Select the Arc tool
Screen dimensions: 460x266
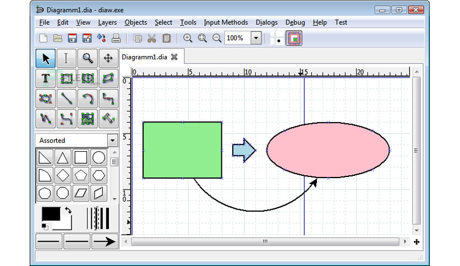(87, 99)
